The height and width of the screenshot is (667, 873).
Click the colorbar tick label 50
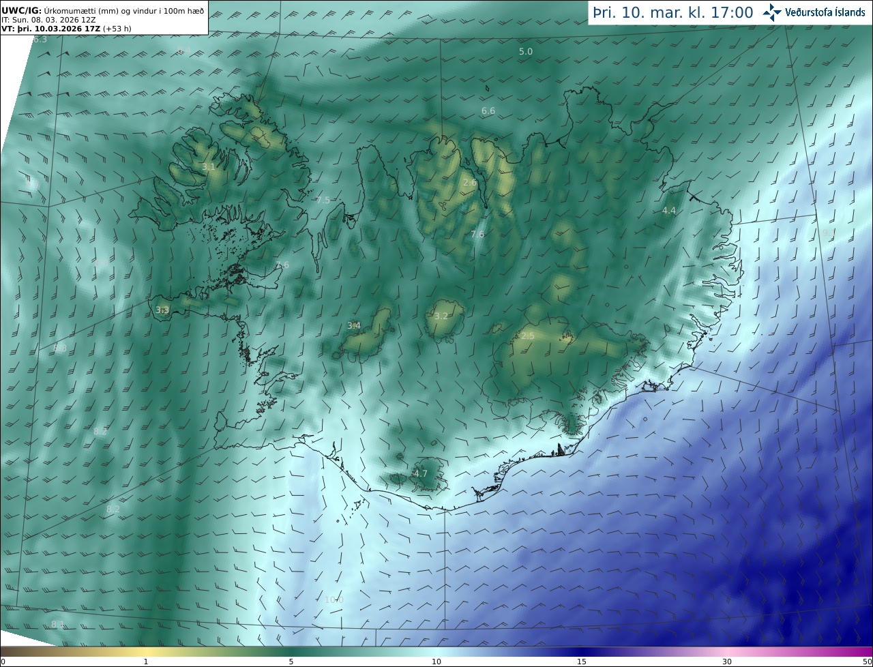(x=867, y=662)
